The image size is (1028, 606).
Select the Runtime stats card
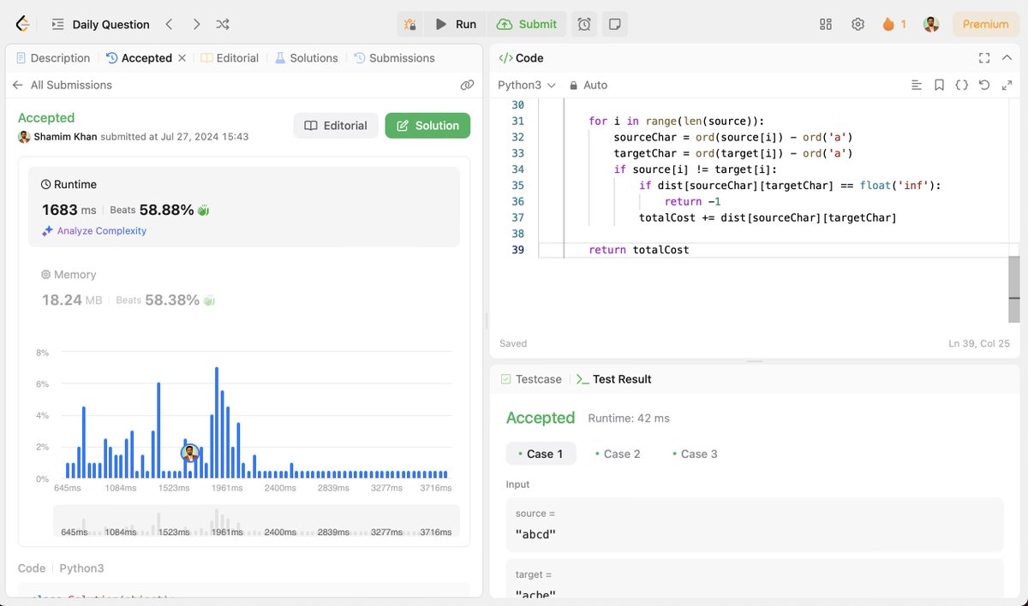[x=244, y=207]
